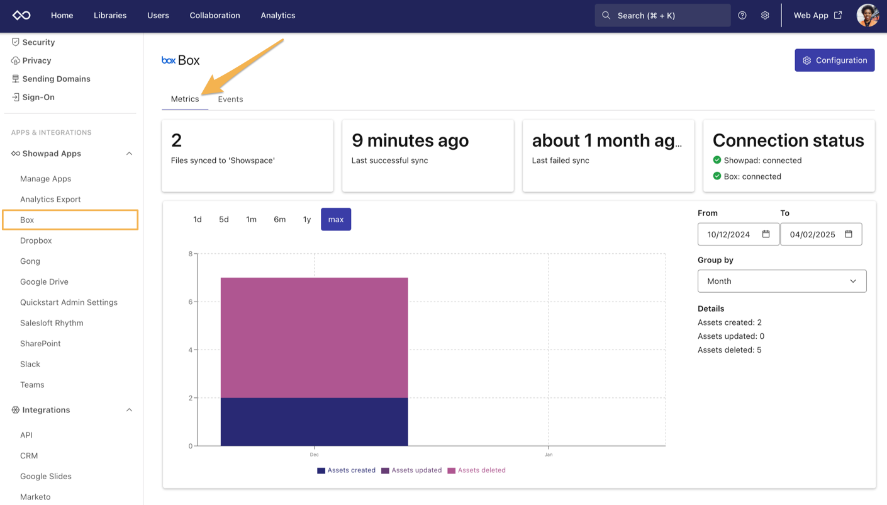This screenshot has width=887, height=505.
Task: Open the search bar in top navigation
Action: click(662, 15)
